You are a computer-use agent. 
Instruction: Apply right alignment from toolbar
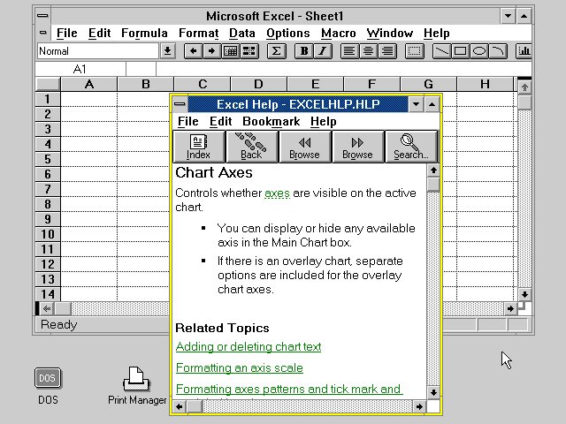(387, 51)
